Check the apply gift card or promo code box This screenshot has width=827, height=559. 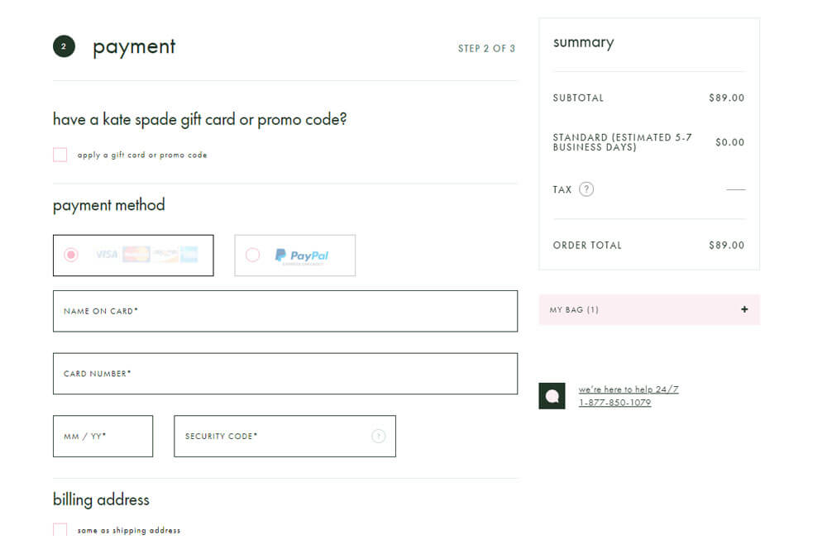point(60,155)
